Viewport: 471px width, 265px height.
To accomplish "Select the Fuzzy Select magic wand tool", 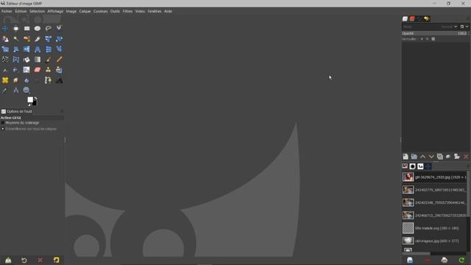I will point(16,39).
